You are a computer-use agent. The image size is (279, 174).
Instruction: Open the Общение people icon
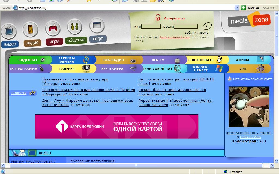[x=75, y=27]
